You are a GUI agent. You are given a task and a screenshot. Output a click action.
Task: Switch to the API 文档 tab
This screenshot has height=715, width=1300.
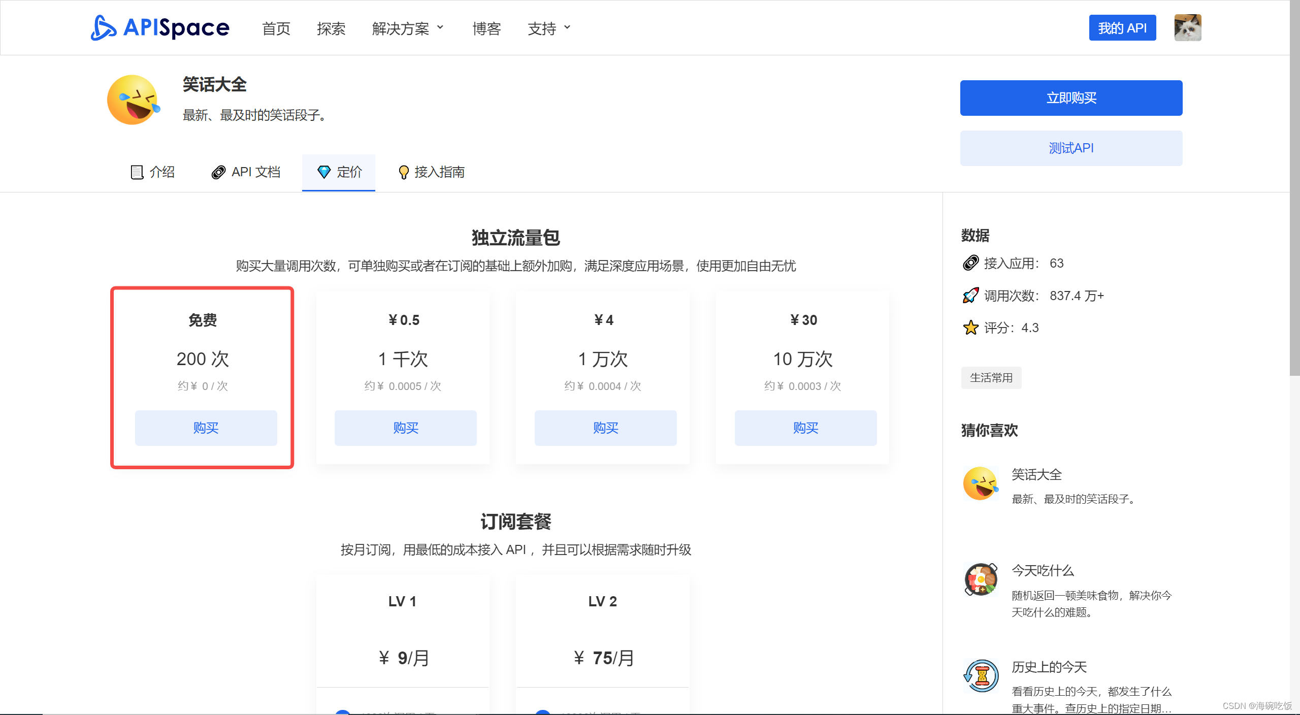coord(246,172)
